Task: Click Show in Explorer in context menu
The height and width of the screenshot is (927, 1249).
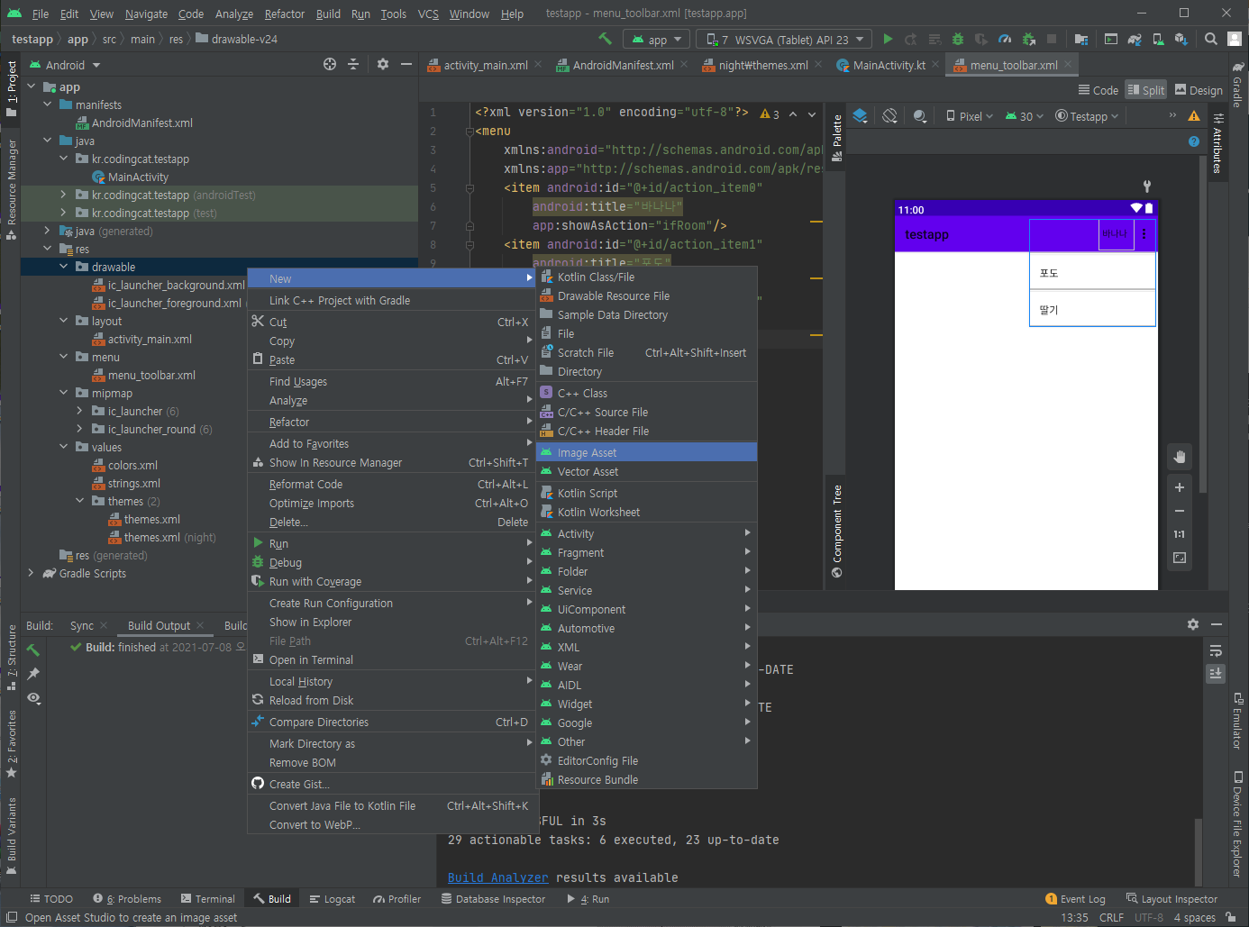Action: pos(392,622)
